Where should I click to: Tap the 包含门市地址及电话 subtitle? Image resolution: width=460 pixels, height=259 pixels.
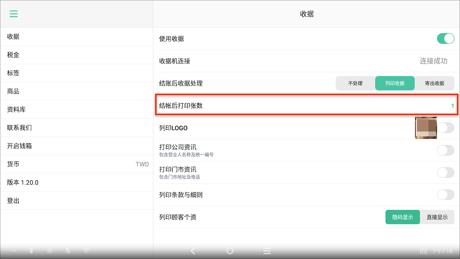[x=180, y=177]
